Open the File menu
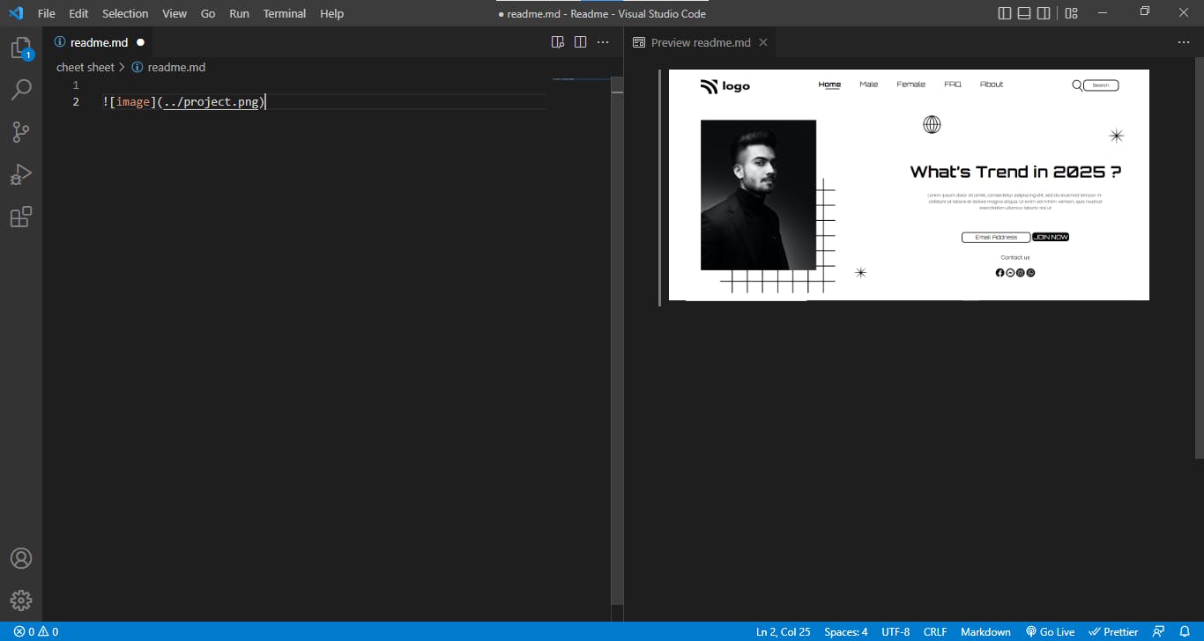Viewport: 1204px width, 641px height. (47, 13)
